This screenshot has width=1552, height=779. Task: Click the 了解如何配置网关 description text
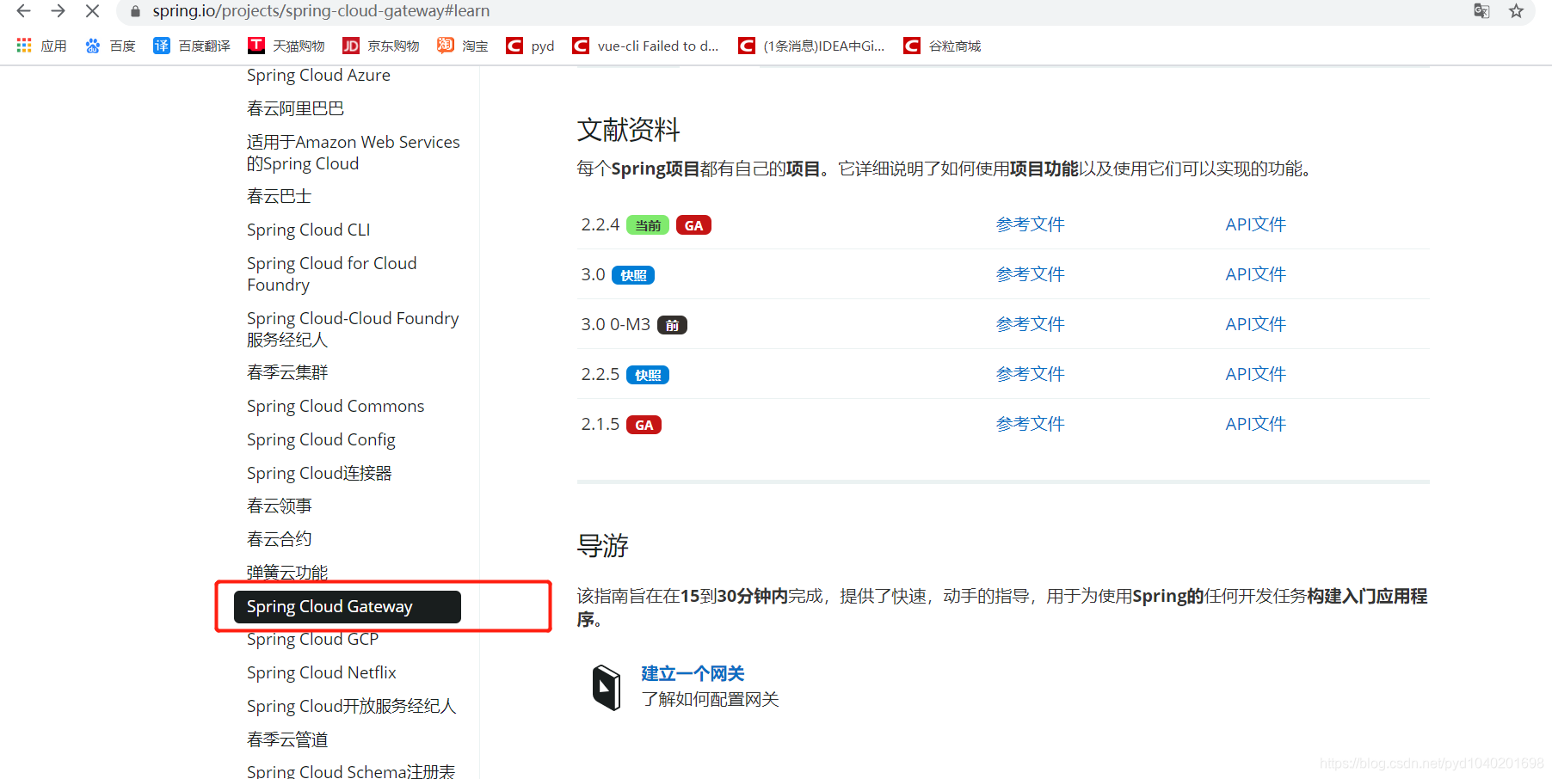(x=711, y=699)
